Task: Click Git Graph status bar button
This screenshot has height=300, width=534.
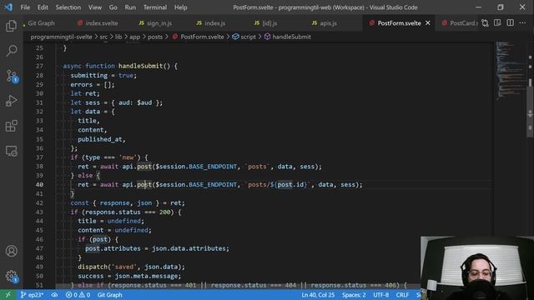Action: coord(109,295)
